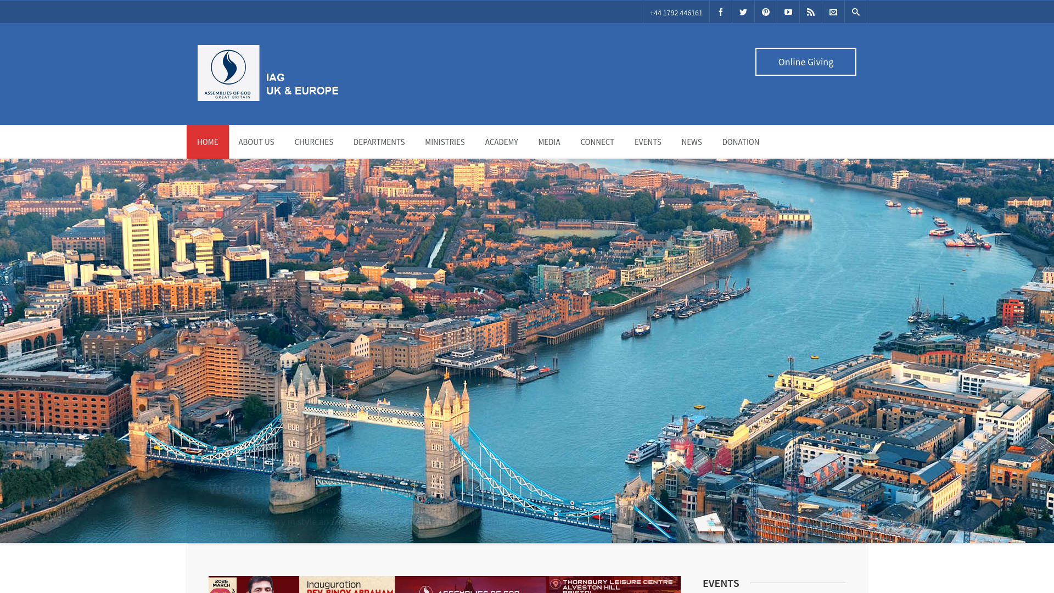The height and width of the screenshot is (593, 1054).
Task: Open the CHURCHES menu
Action: pos(314,142)
